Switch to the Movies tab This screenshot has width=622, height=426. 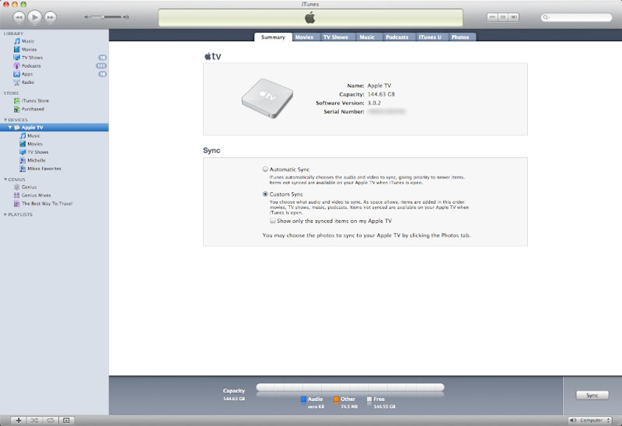tap(304, 37)
